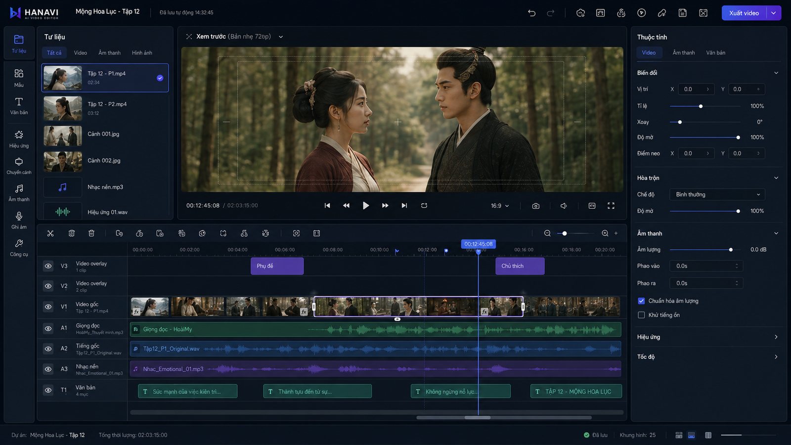Zoom in the timeline with magnifier plus

(x=605, y=233)
